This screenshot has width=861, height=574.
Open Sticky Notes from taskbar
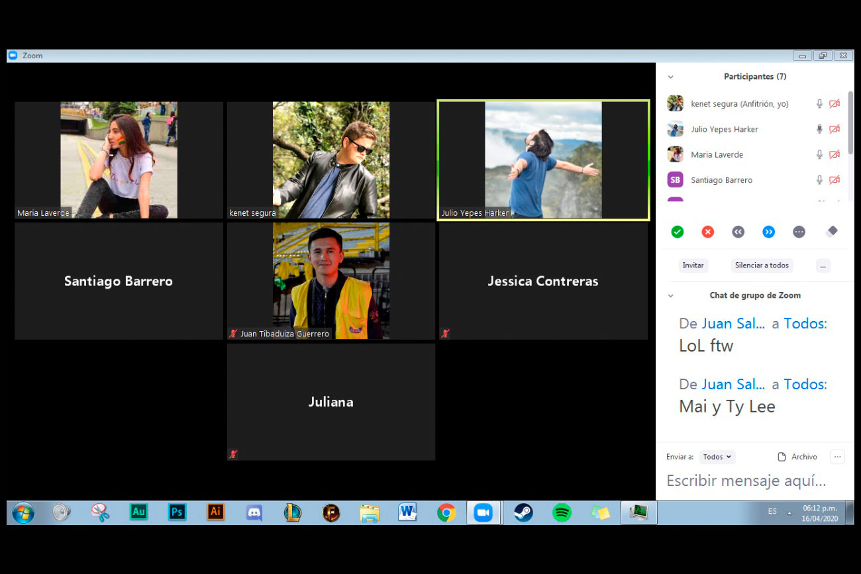click(600, 512)
